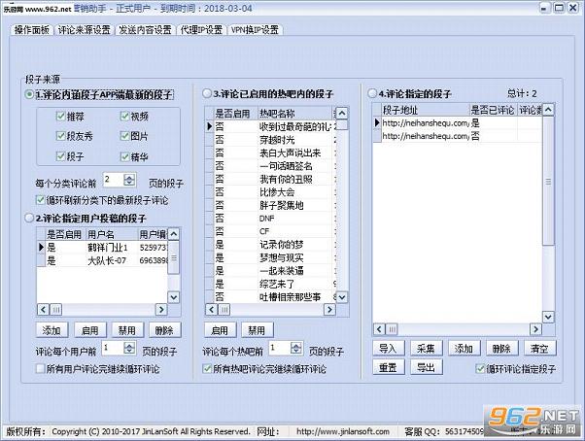
Task: Select 热吧 row 穿越时光
Action: (x=271, y=140)
